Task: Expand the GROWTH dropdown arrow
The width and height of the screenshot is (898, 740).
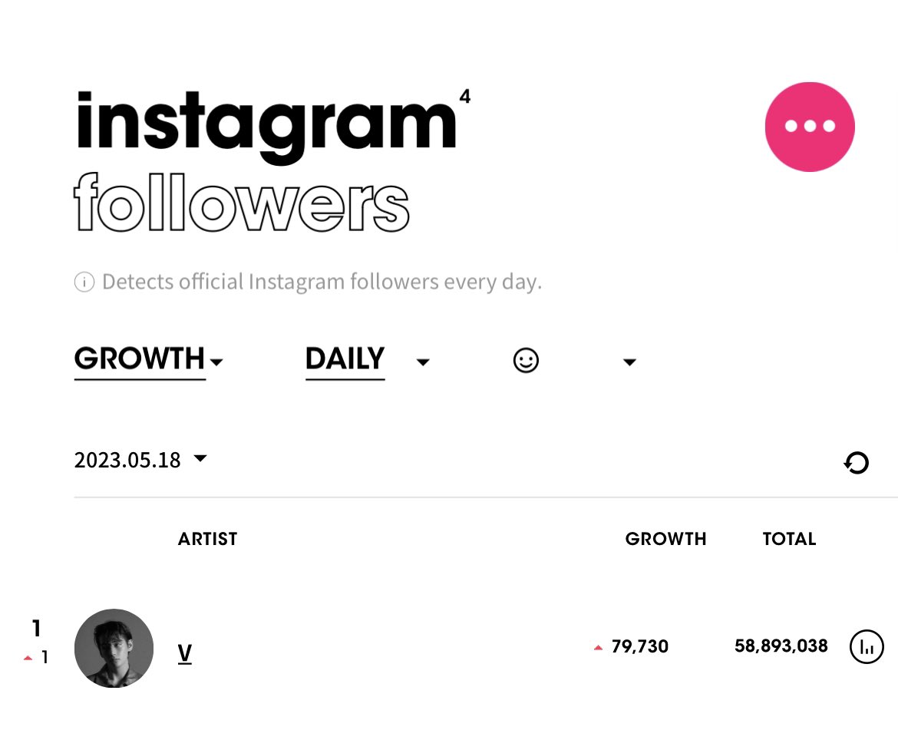Action: (x=216, y=362)
